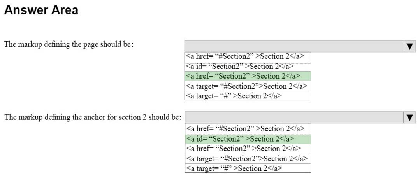Choose the green highlighted option in the lower list

[x=248, y=139]
